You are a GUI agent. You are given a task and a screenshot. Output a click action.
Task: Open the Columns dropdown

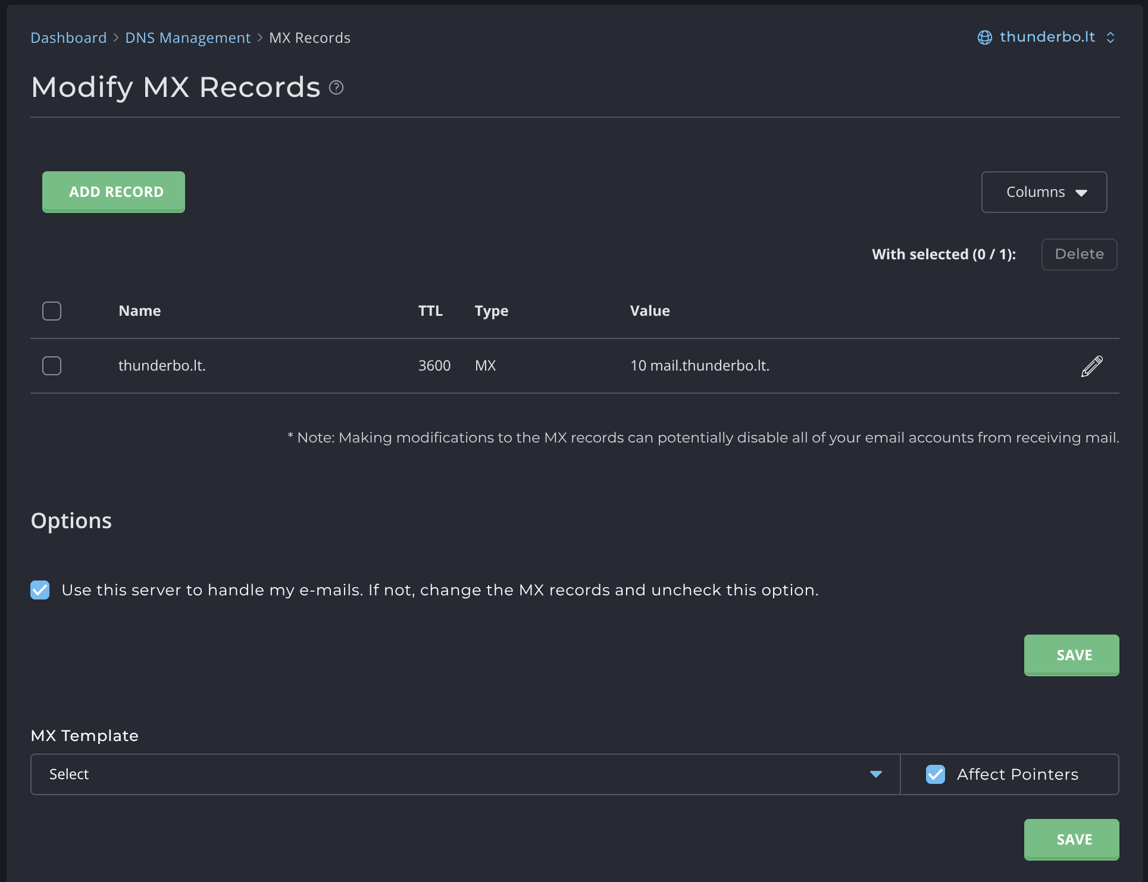[x=1044, y=192]
